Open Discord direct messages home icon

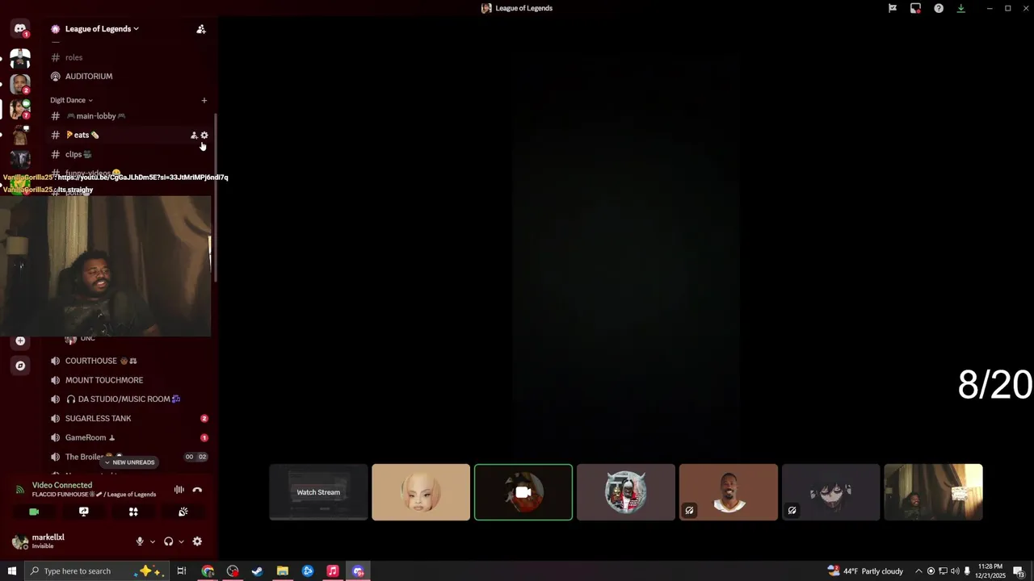20,29
